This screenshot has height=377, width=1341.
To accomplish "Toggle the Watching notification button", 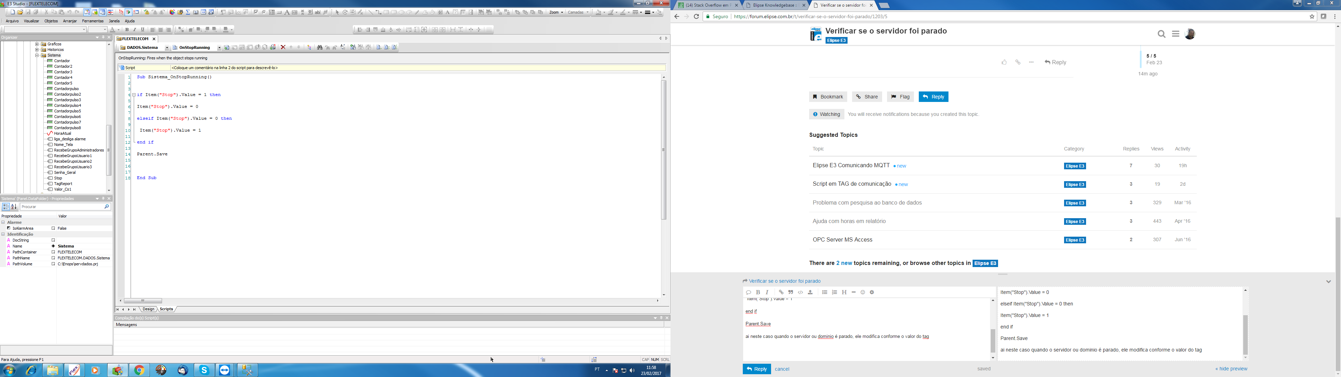I will [x=827, y=114].
